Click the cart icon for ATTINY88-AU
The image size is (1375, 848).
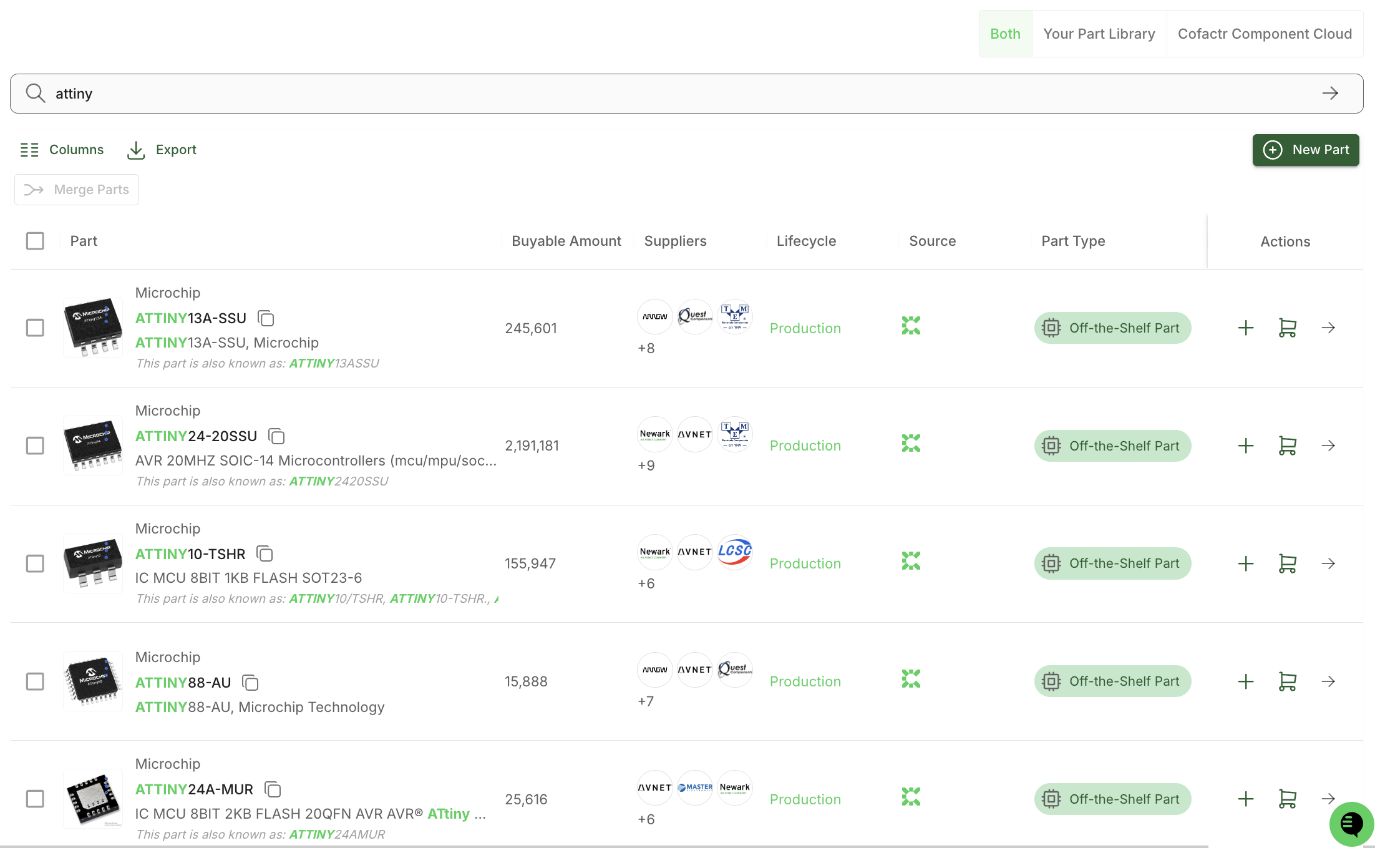pyautogui.click(x=1288, y=681)
